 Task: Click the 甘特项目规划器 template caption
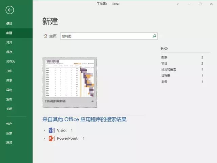[55, 101]
